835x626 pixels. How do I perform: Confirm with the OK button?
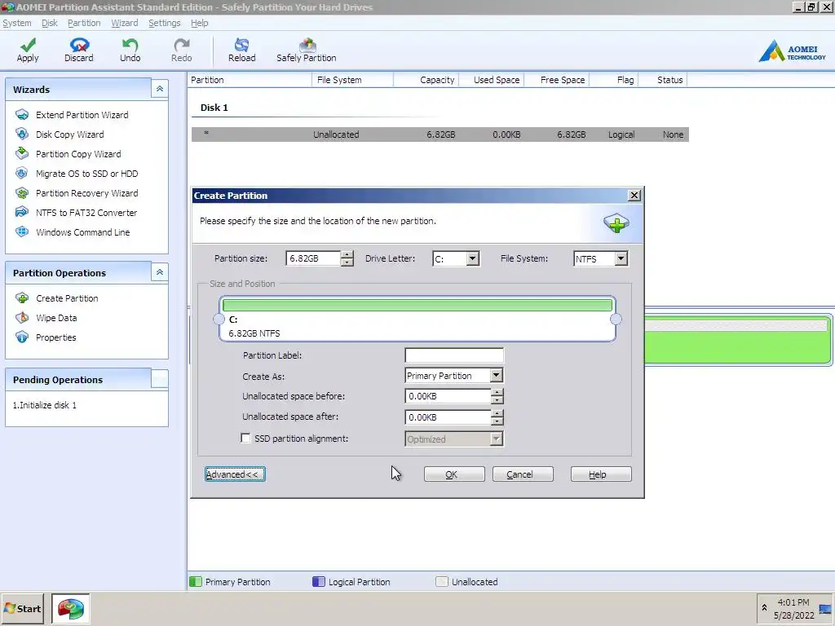(454, 474)
